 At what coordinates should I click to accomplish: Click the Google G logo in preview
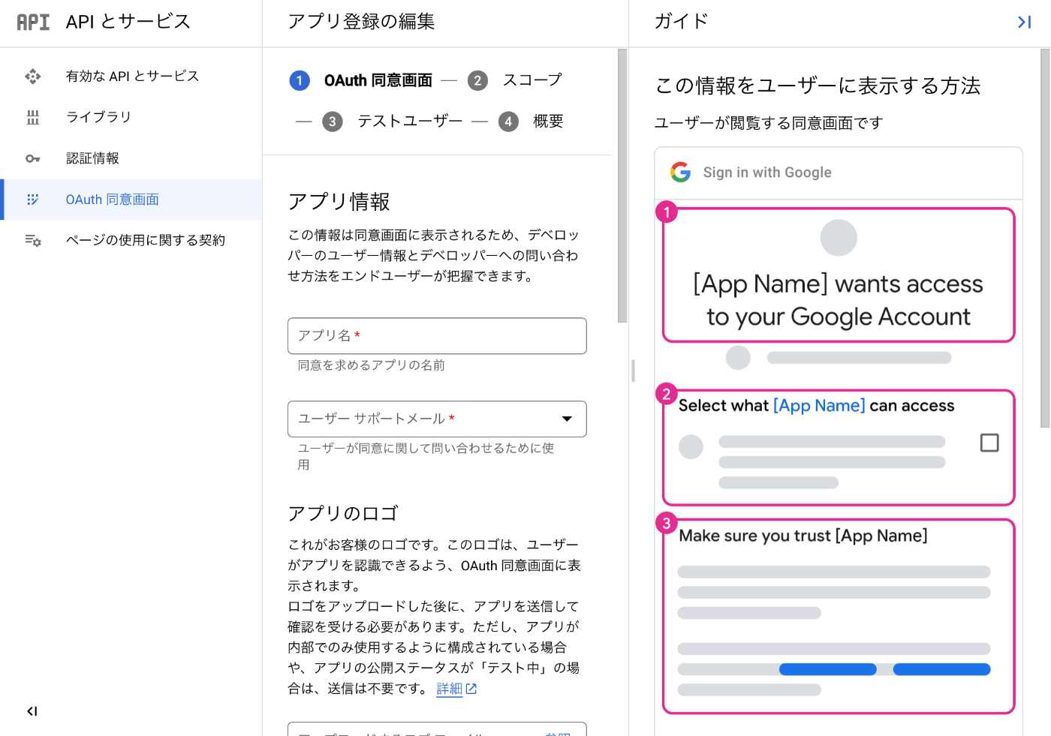point(681,173)
